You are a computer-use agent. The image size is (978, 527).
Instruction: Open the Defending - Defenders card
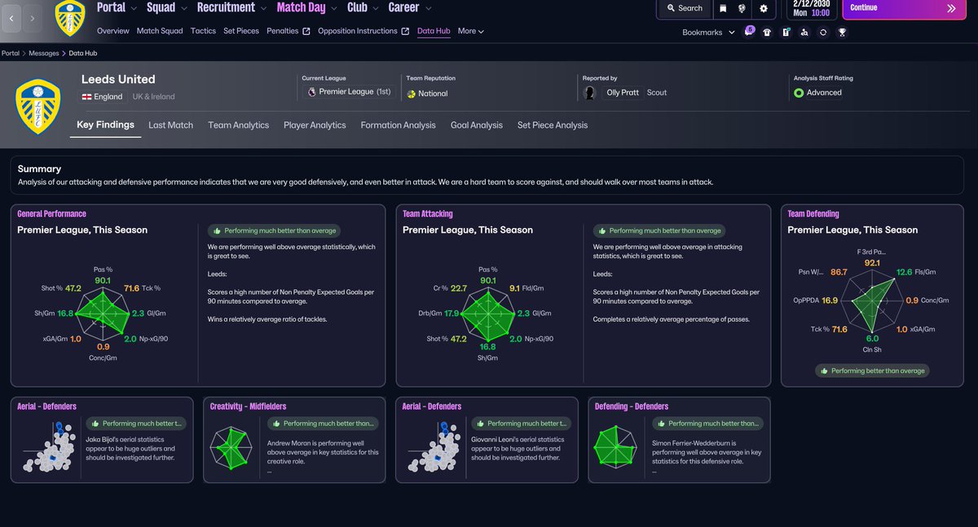click(679, 440)
